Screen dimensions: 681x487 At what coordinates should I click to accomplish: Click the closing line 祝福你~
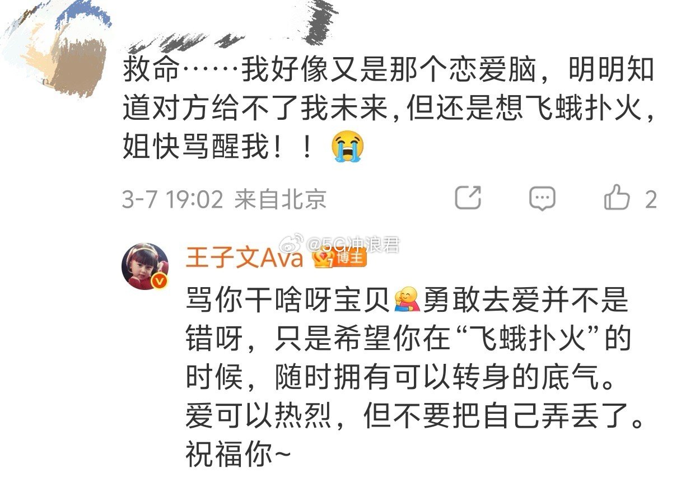(x=238, y=456)
